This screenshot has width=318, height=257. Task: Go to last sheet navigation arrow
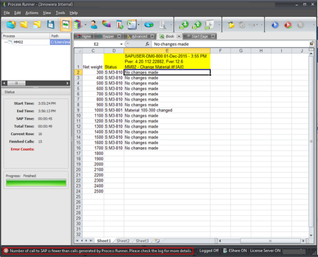[x=91, y=241]
